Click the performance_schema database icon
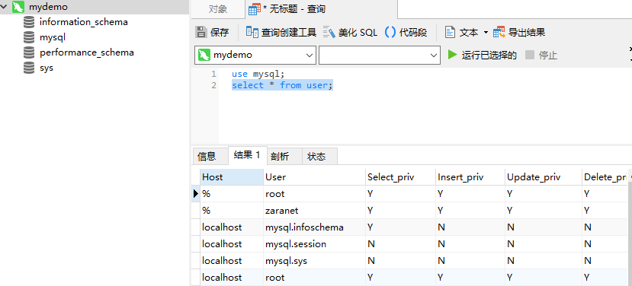The width and height of the screenshot is (632, 286). pyautogui.click(x=29, y=52)
